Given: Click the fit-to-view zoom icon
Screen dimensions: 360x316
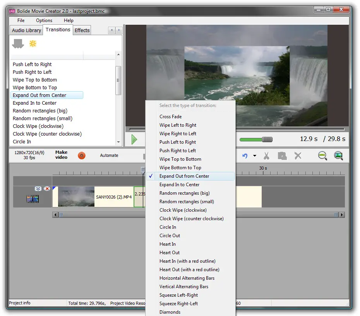Looking at the screenshot, I should (x=338, y=156).
